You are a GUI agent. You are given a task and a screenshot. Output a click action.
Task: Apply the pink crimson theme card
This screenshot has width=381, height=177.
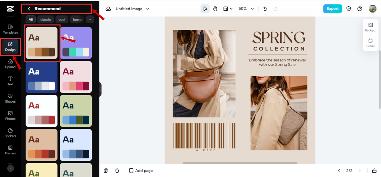pyautogui.click(x=76, y=77)
